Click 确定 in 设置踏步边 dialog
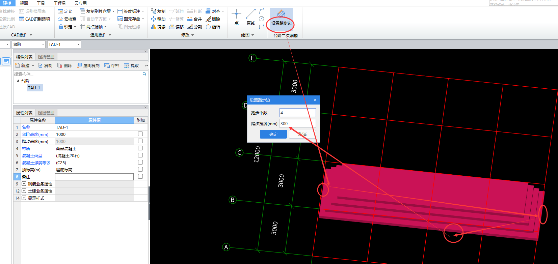The image size is (558, 264). coord(273,134)
